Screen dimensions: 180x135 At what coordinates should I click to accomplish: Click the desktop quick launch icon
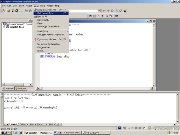click(20, 133)
